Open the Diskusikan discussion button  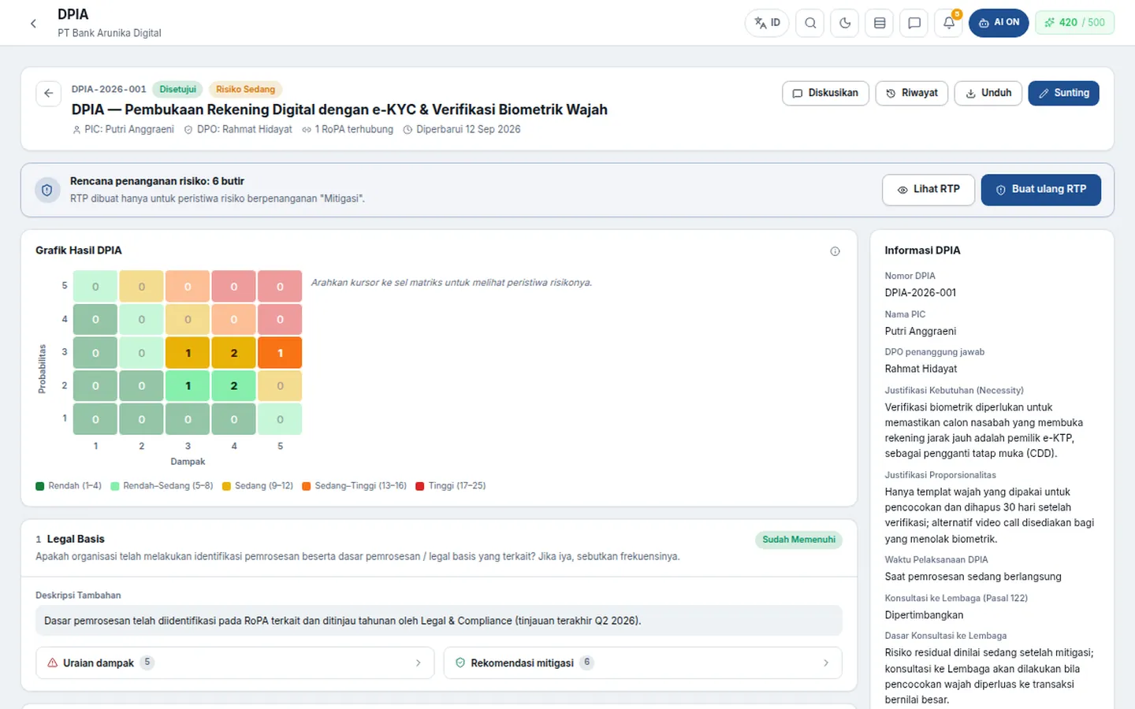click(x=825, y=93)
